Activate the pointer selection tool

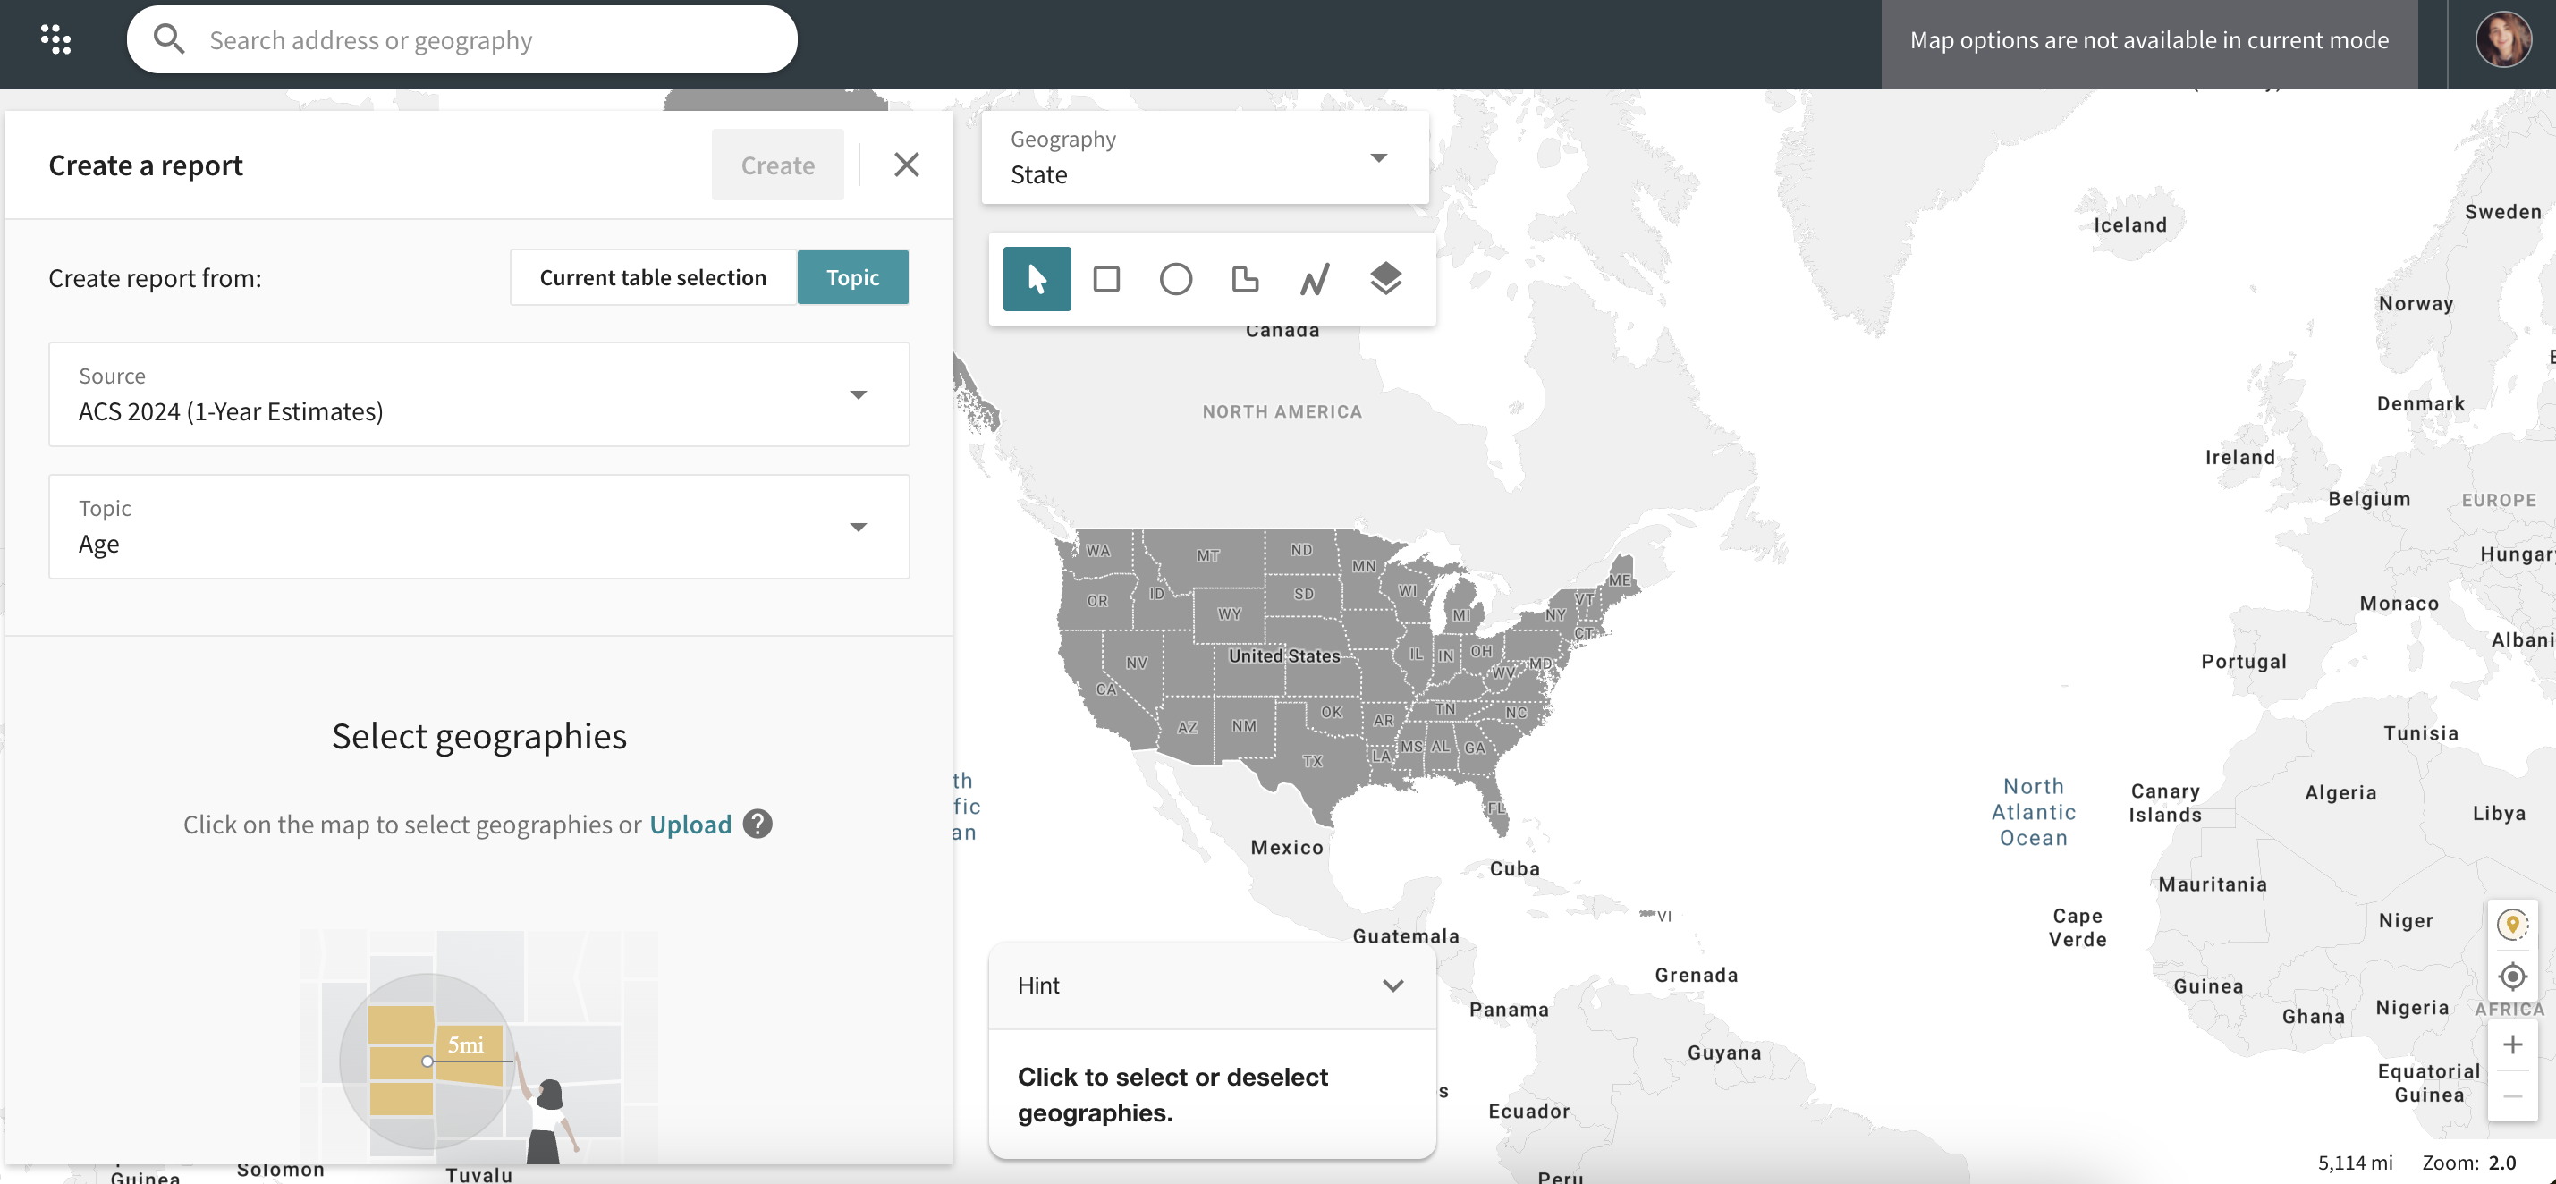(1036, 279)
